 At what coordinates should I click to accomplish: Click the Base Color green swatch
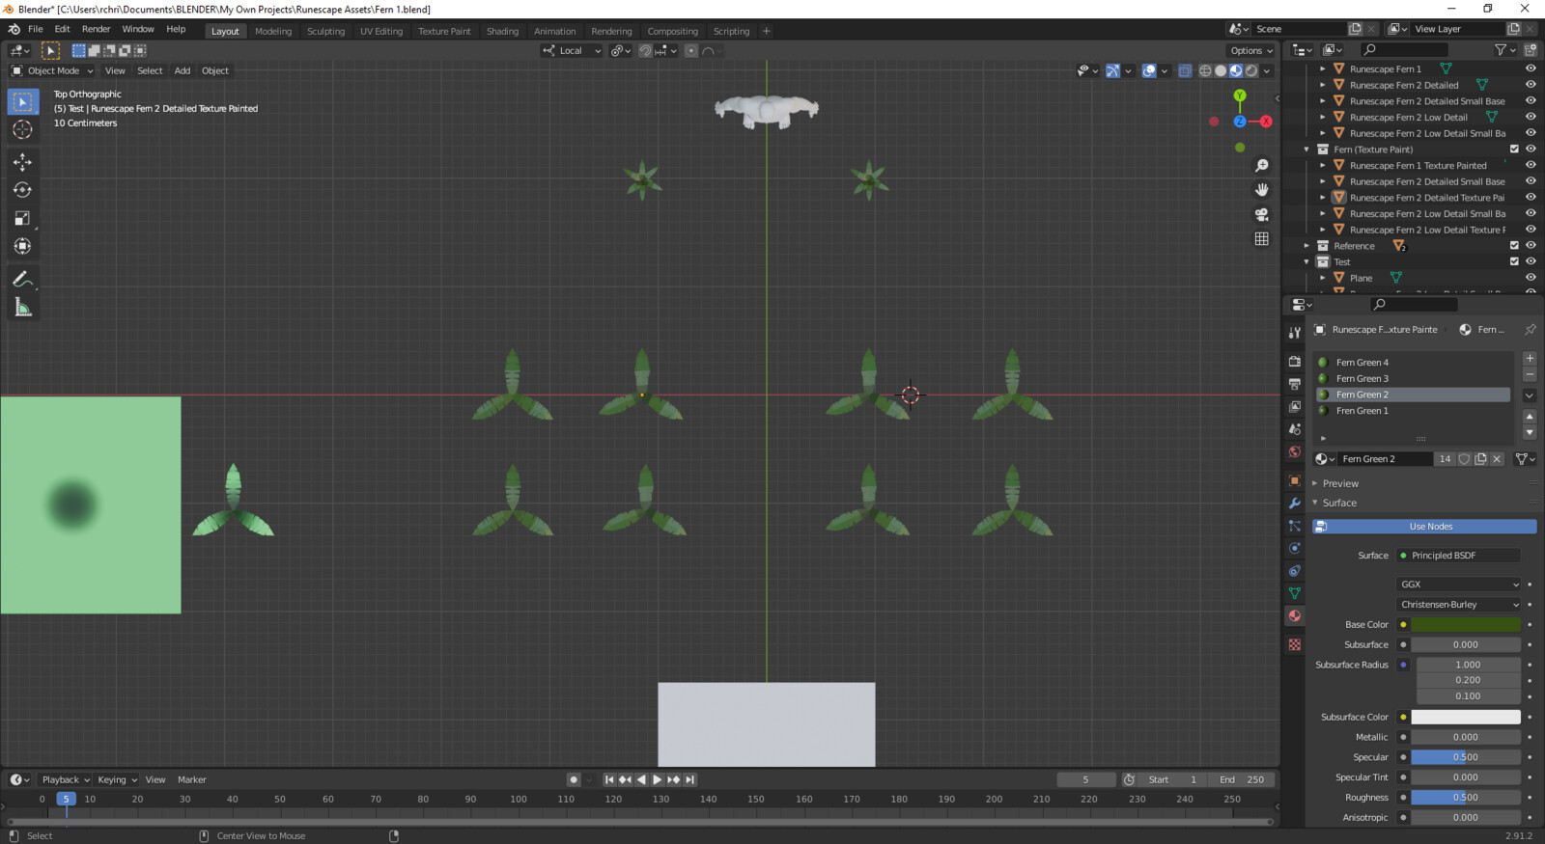click(1466, 625)
